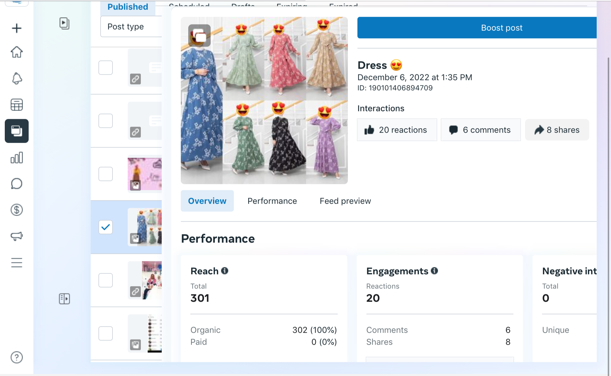Open Ads megaphone icon
Image resolution: width=611 pixels, height=376 pixels.
click(17, 236)
